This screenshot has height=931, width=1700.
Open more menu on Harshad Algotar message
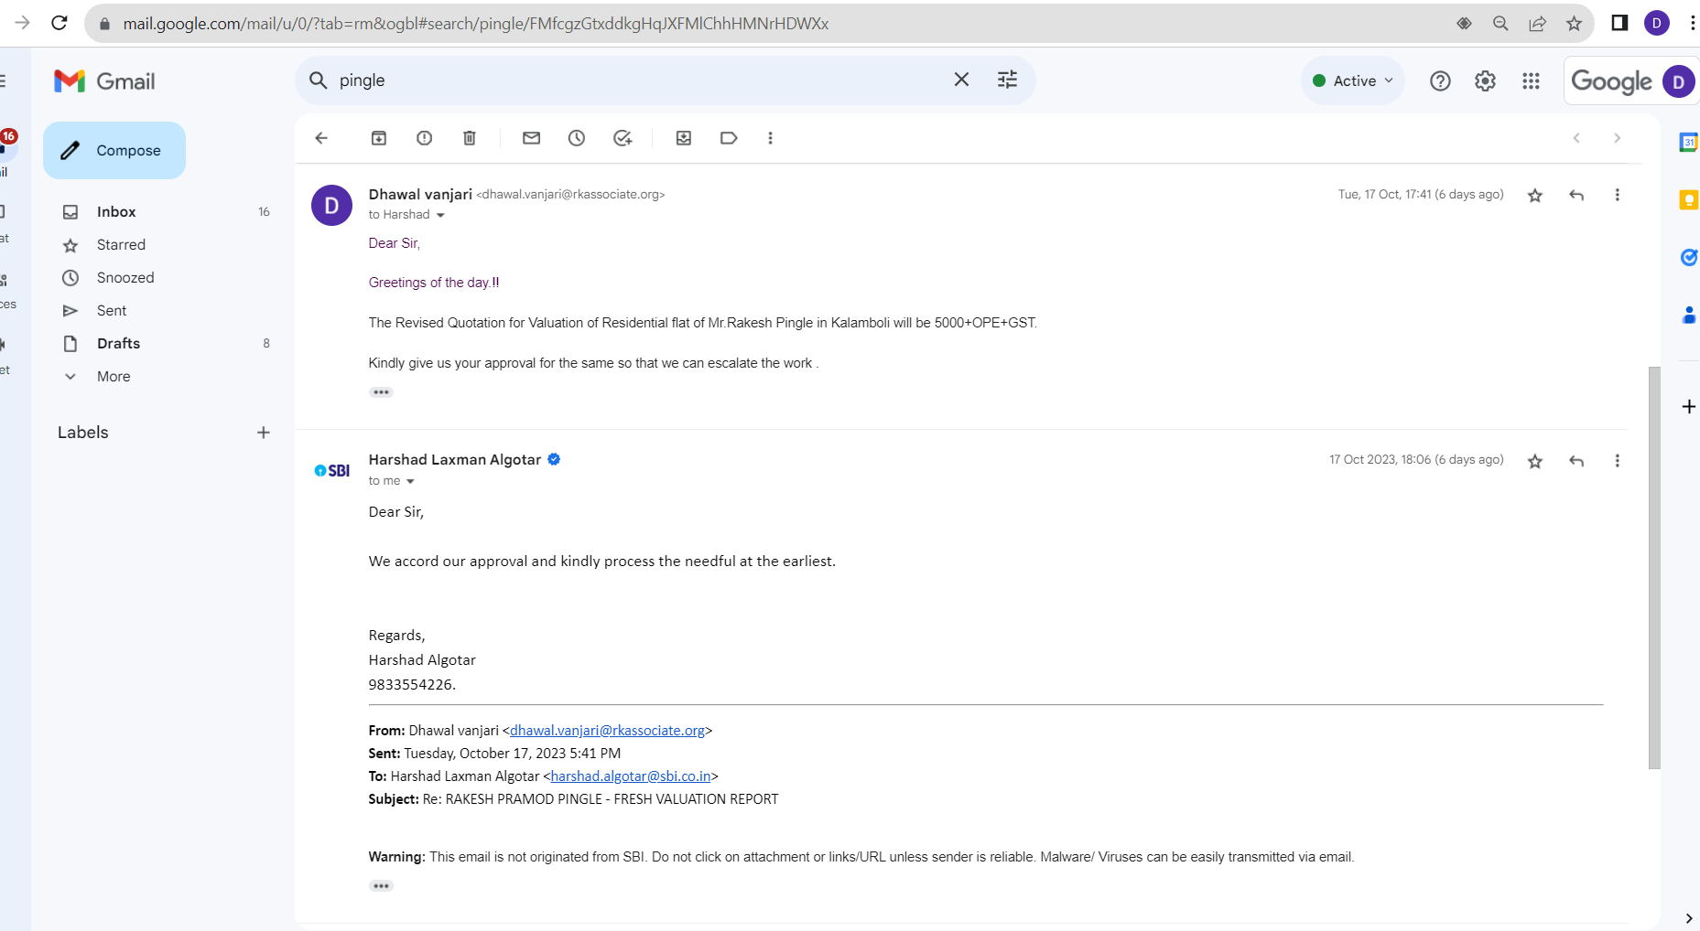[1618, 461]
